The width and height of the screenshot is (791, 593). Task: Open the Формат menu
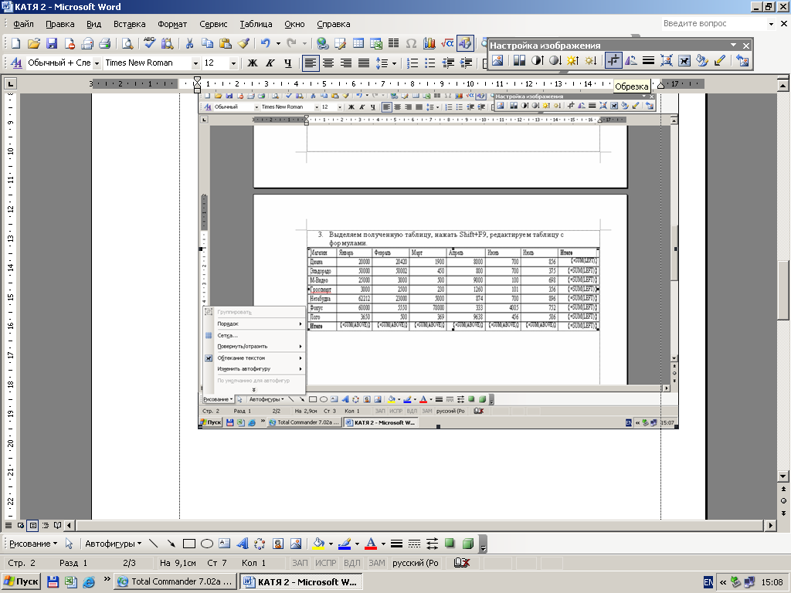click(x=172, y=24)
